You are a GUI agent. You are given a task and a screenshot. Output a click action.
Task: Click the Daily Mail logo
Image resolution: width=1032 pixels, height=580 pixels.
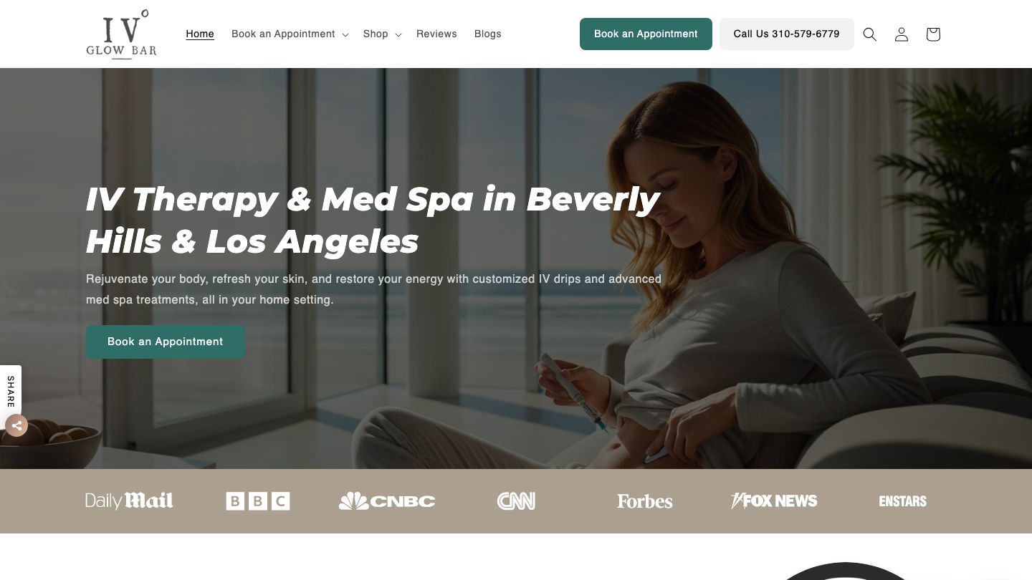[x=129, y=501]
